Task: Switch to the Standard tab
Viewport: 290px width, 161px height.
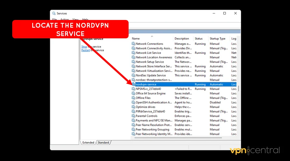Action: coord(103,143)
